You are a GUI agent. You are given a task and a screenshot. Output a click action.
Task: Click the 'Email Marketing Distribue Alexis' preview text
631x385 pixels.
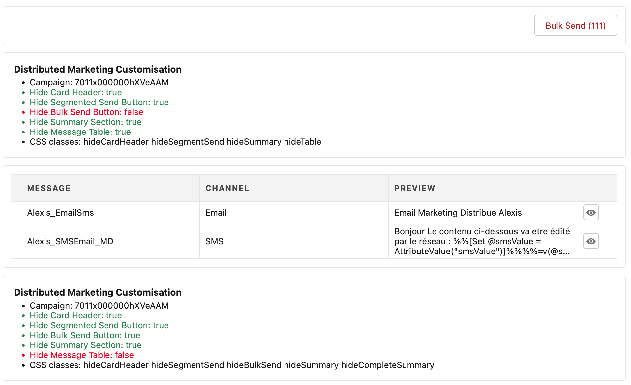[x=458, y=213]
